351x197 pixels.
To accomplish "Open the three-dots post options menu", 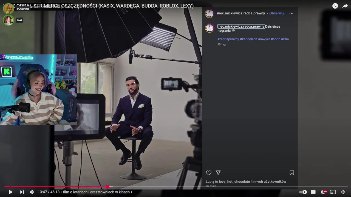I will (291, 13).
